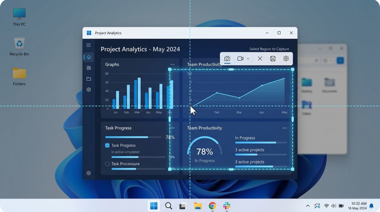Click the battery tray icon

(x=341, y=206)
